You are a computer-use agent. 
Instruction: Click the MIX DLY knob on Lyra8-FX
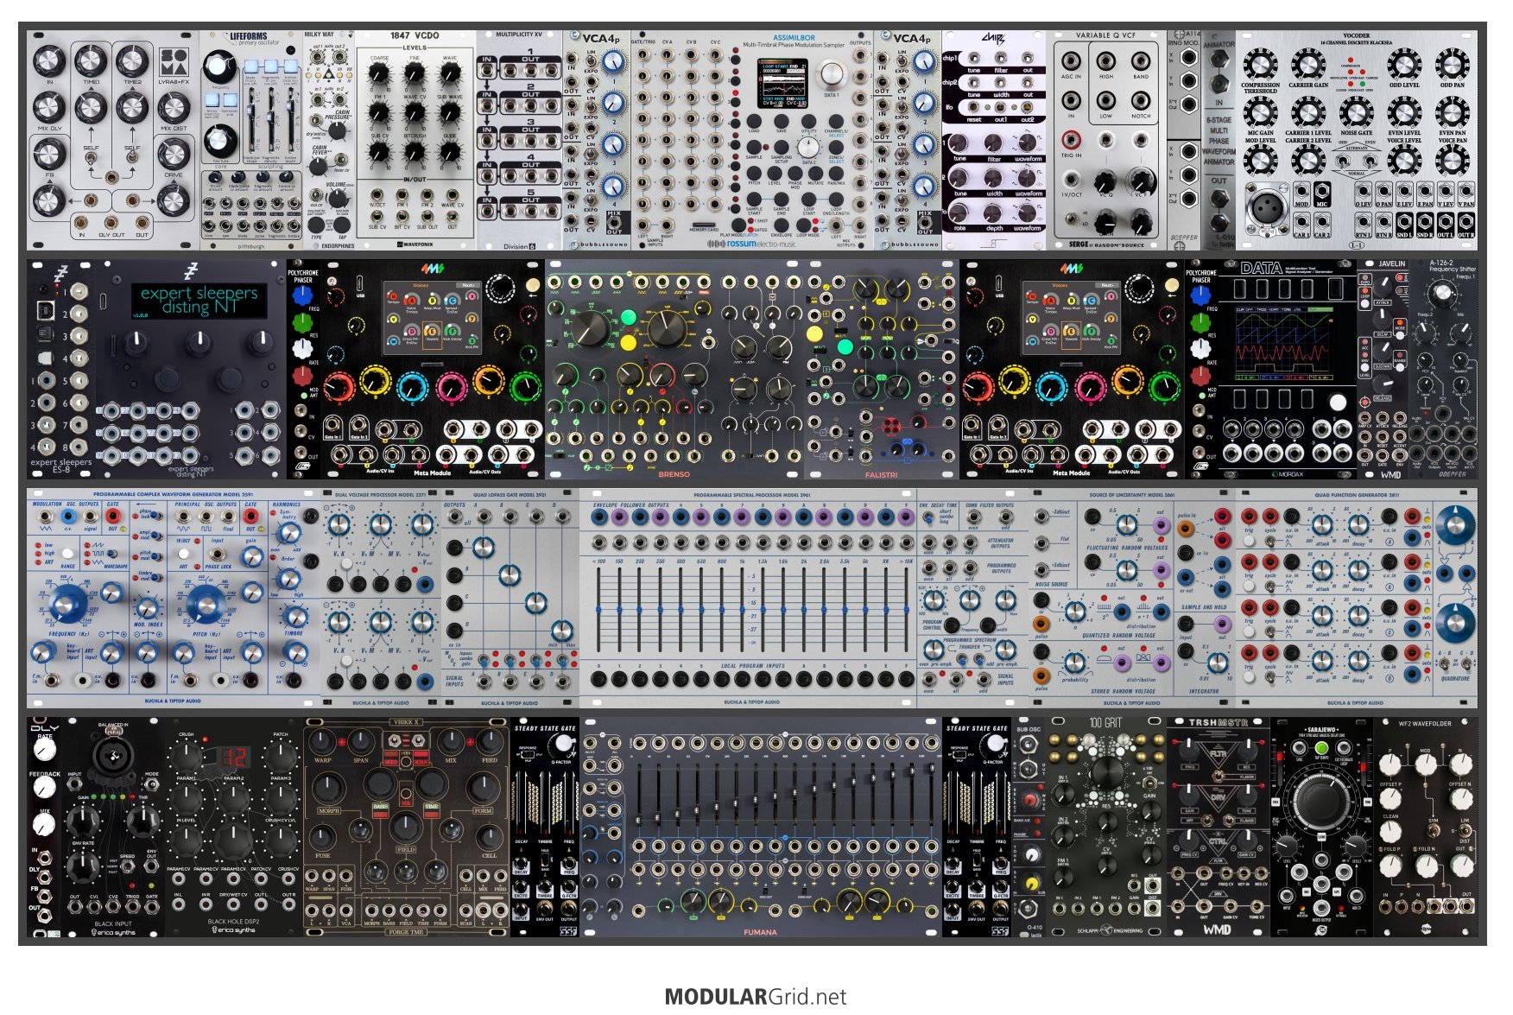[49, 107]
